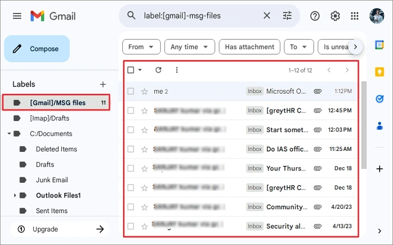Expand the Outlook Files1 label
This screenshot has height=245, width=393.
point(15,195)
